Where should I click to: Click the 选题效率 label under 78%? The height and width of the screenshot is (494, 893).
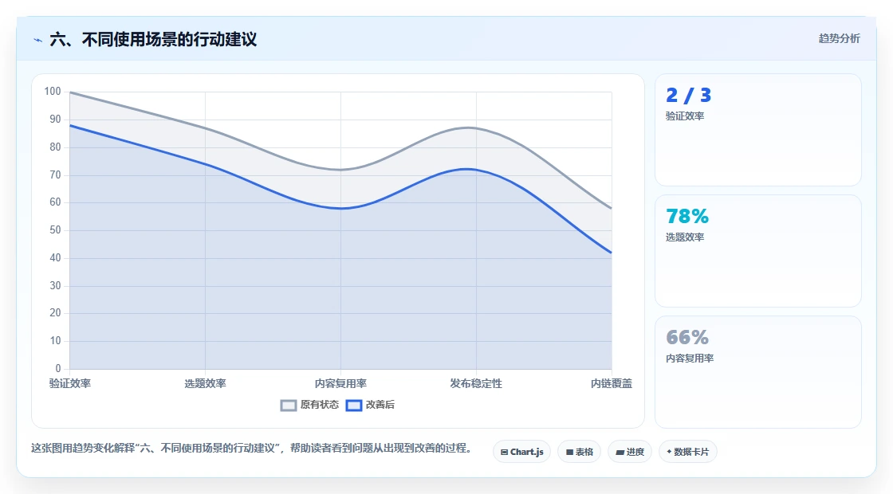click(x=685, y=237)
